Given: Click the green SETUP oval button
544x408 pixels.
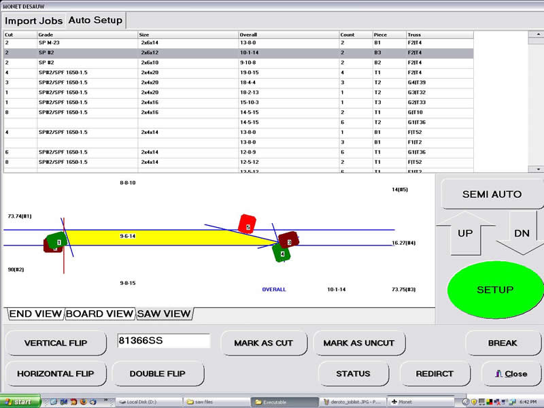Looking at the screenshot, I should tap(494, 290).
